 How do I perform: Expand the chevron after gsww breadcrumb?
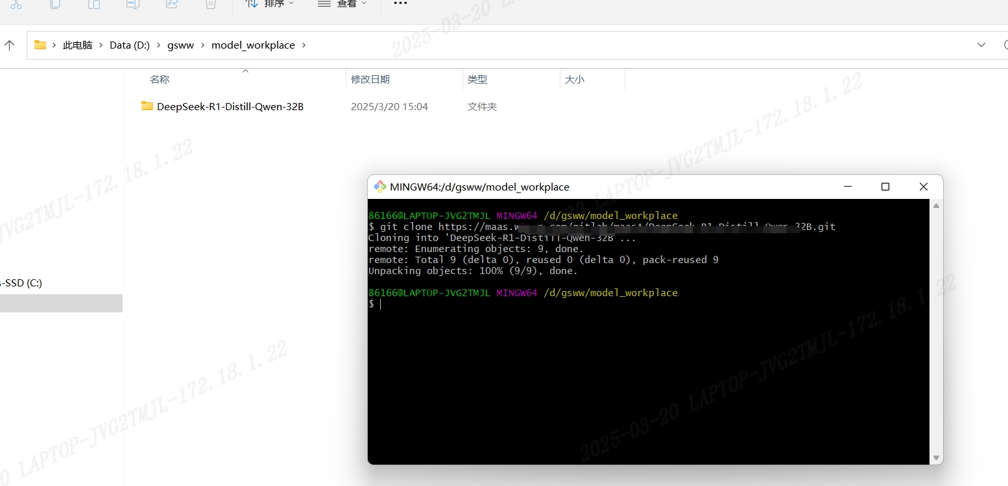(202, 45)
